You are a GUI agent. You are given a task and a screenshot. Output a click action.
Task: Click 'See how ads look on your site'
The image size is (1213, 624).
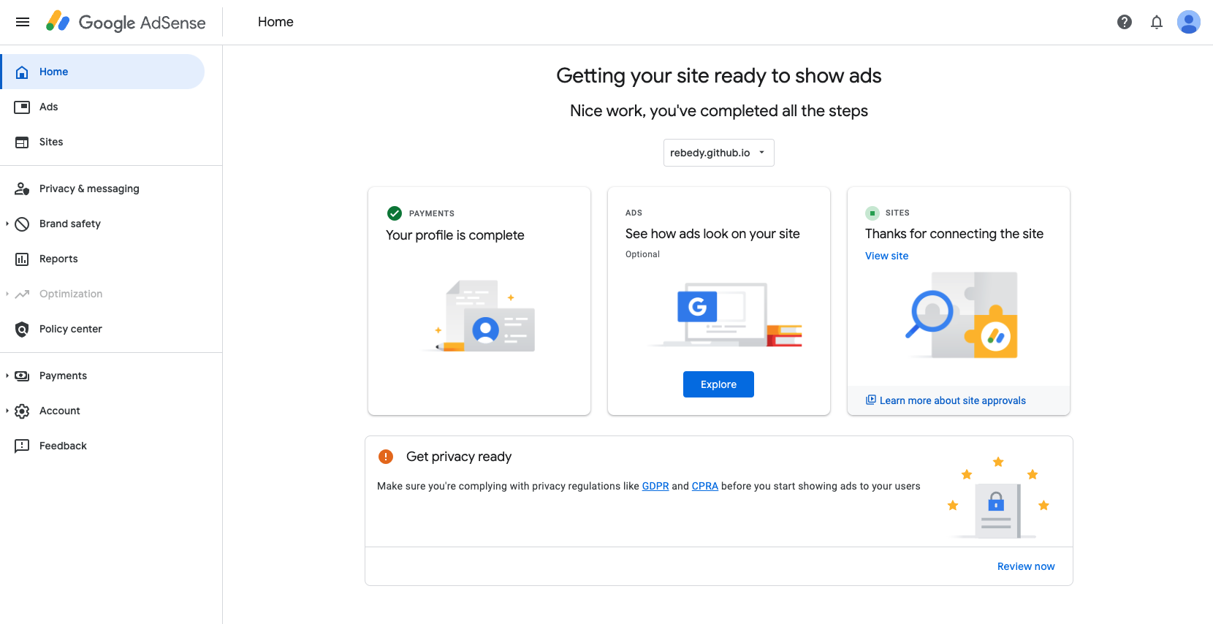click(x=712, y=234)
